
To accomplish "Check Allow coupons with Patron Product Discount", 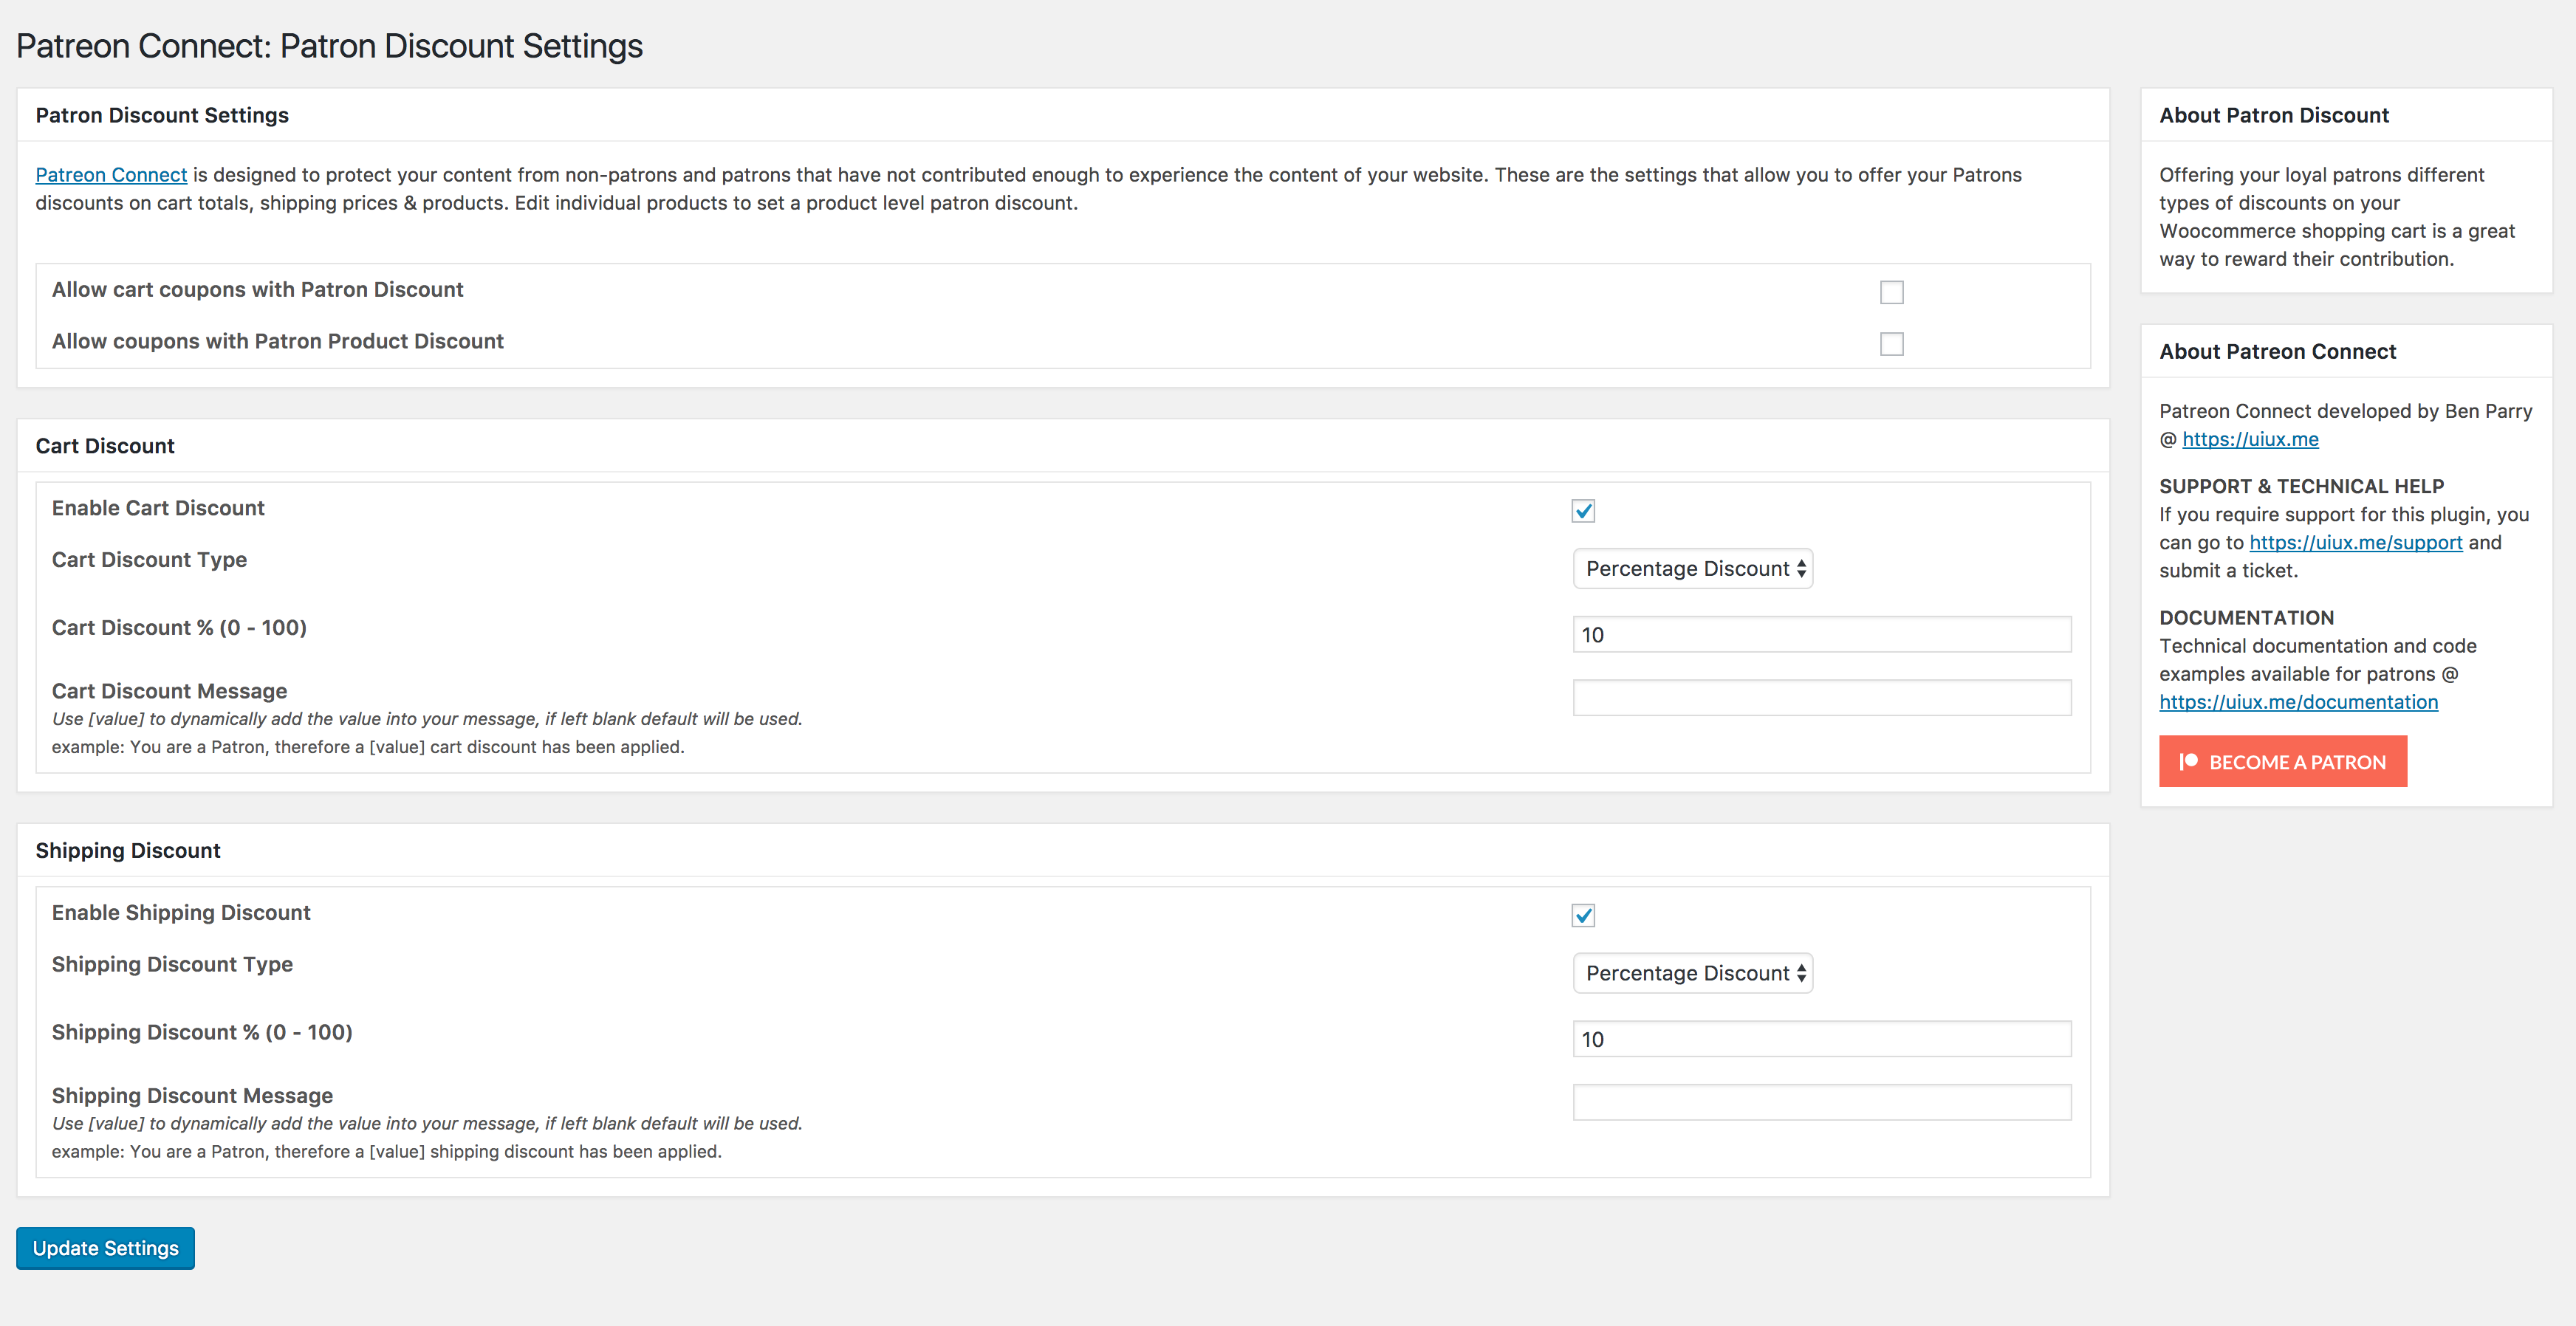I will tap(1891, 344).
